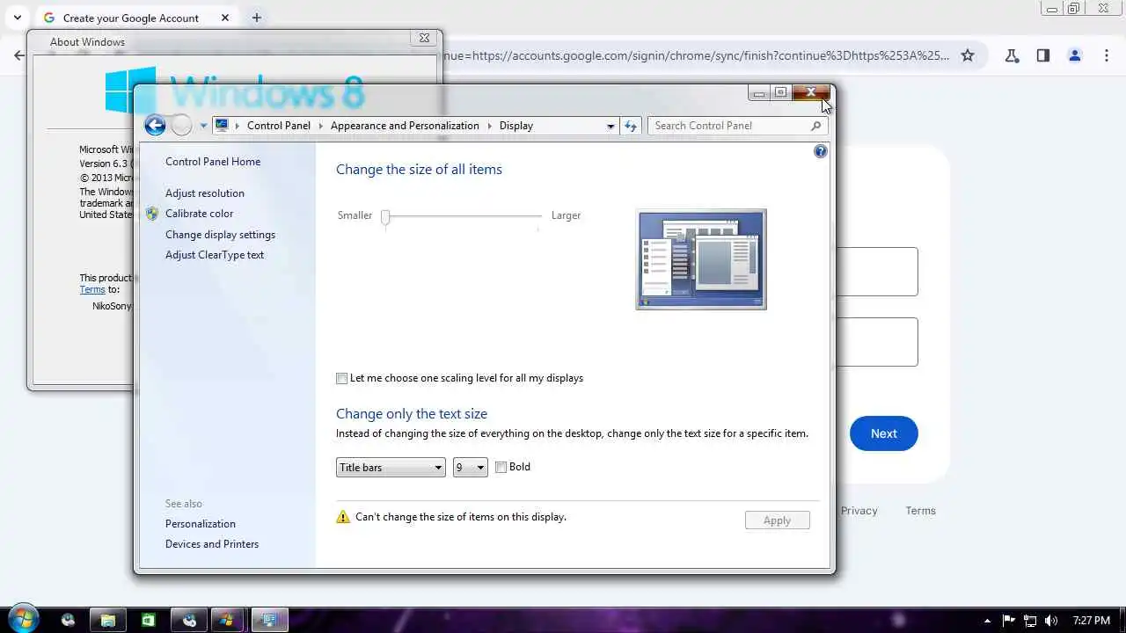1126x633 pixels.
Task: Click the blue Next button
Action: click(883, 433)
